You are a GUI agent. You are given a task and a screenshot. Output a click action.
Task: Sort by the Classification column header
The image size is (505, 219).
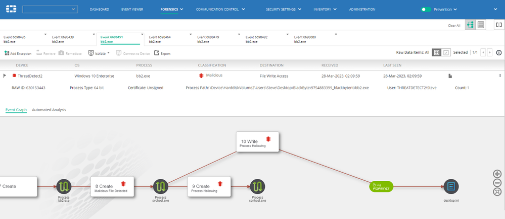coord(212,65)
